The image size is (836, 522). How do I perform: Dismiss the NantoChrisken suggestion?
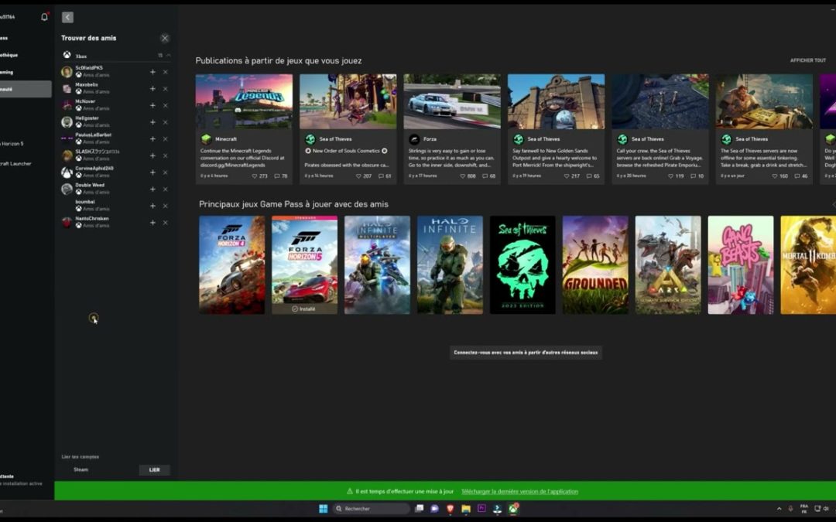166,223
